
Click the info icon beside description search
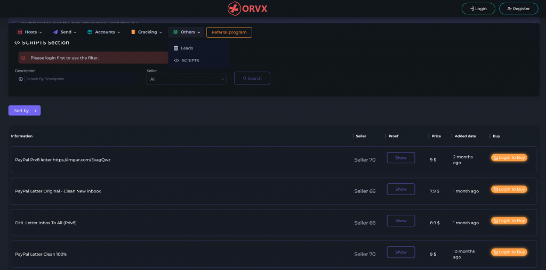click(x=21, y=79)
